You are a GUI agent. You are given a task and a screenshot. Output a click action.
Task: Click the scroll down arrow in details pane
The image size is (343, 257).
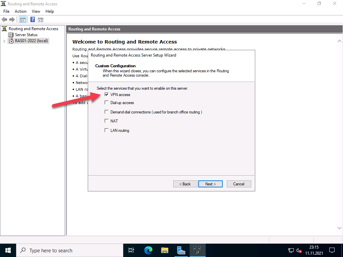tap(339, 228)
